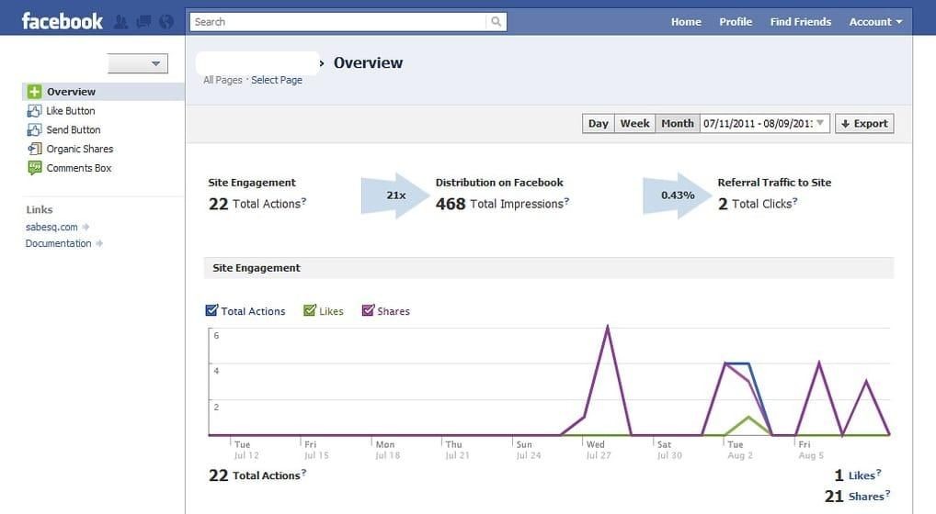Open Profile in top navigation
The width and height of the screenshot is (936, 514).
click(736, 22)
